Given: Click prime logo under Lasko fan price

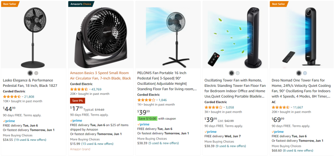Looking at the screenshot, I should [x=9, y=121].
